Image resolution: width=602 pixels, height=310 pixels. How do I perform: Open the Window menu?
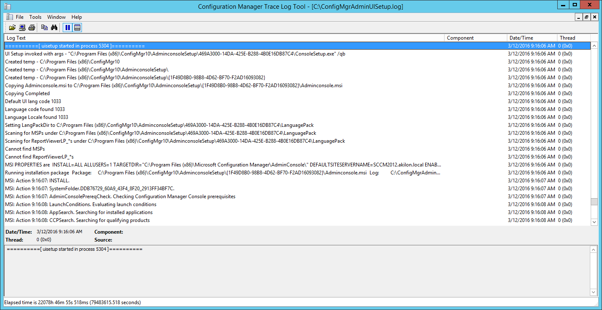56,17
